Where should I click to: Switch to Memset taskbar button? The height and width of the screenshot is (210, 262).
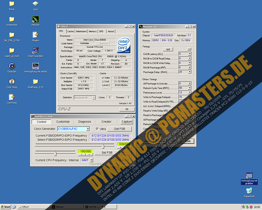click(x=67, y=207)
